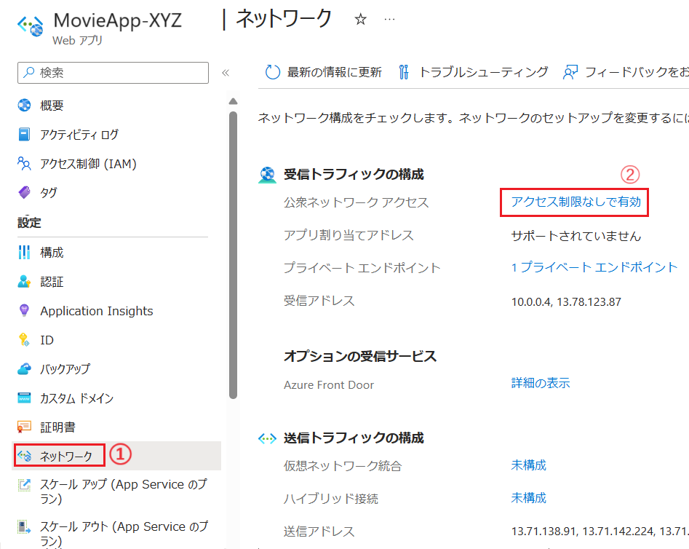
Task: Click the 構成 sliders icon
Action: tap(24, 252)
